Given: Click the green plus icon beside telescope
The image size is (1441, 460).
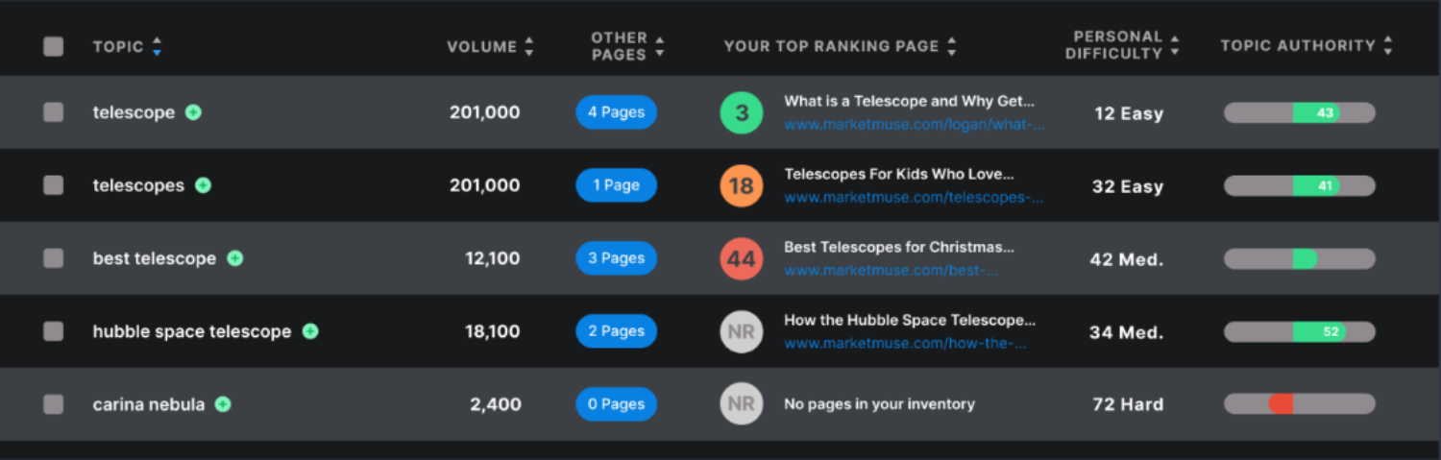Looking at the screenshot, I should coord(193,112).
